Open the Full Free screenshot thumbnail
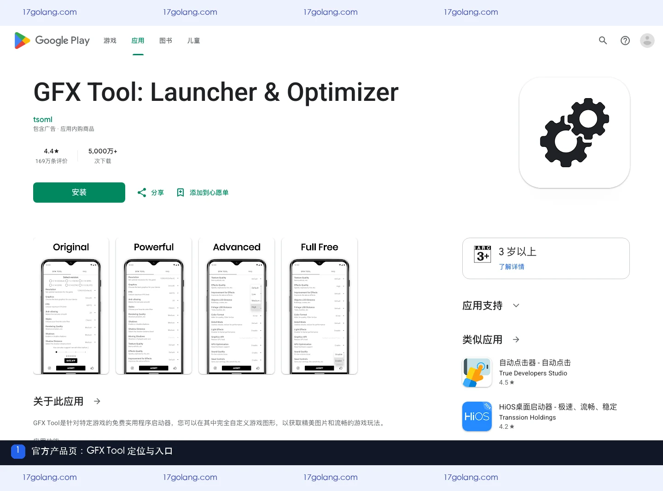Viewport: 663px width, 491px height. coord(320,306)
